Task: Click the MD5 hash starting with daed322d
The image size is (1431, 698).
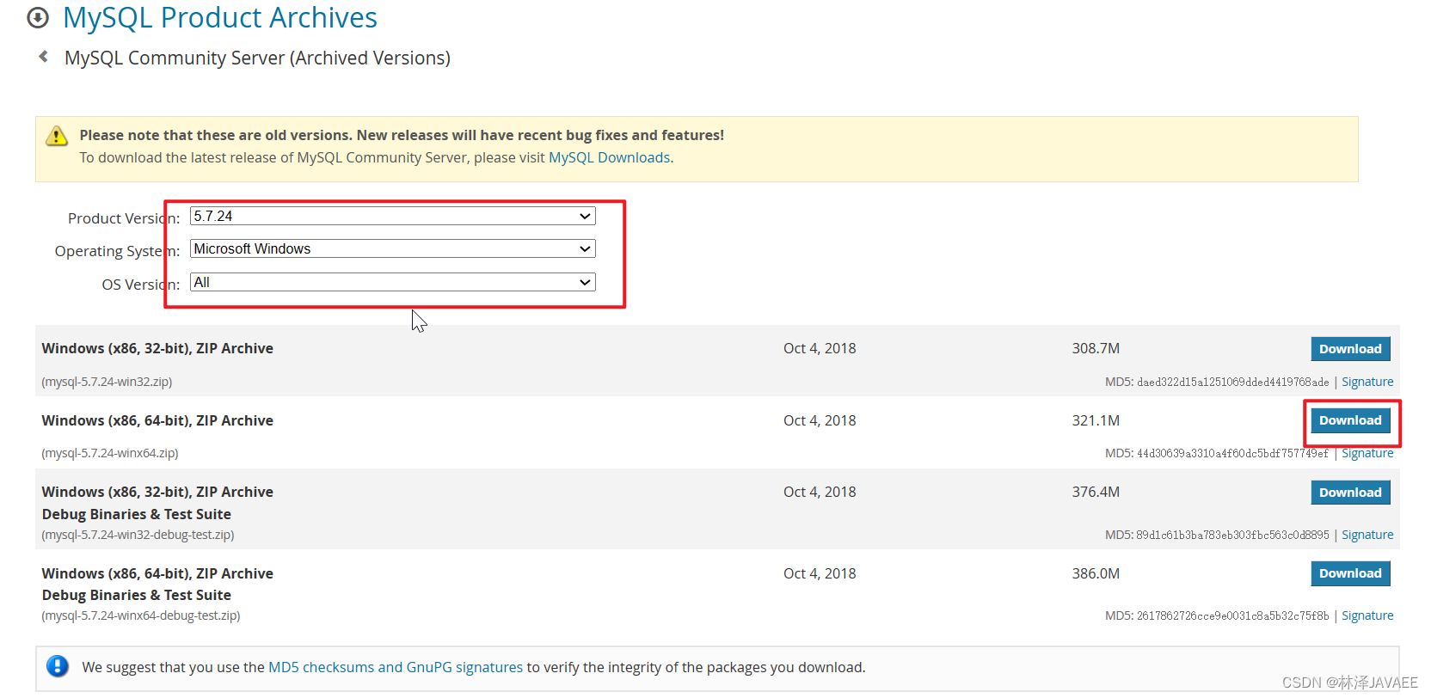Action: [1232, 382]
